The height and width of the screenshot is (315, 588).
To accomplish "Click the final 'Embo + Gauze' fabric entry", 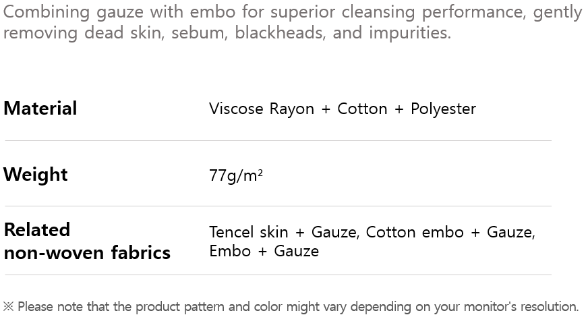I will 264,252.
